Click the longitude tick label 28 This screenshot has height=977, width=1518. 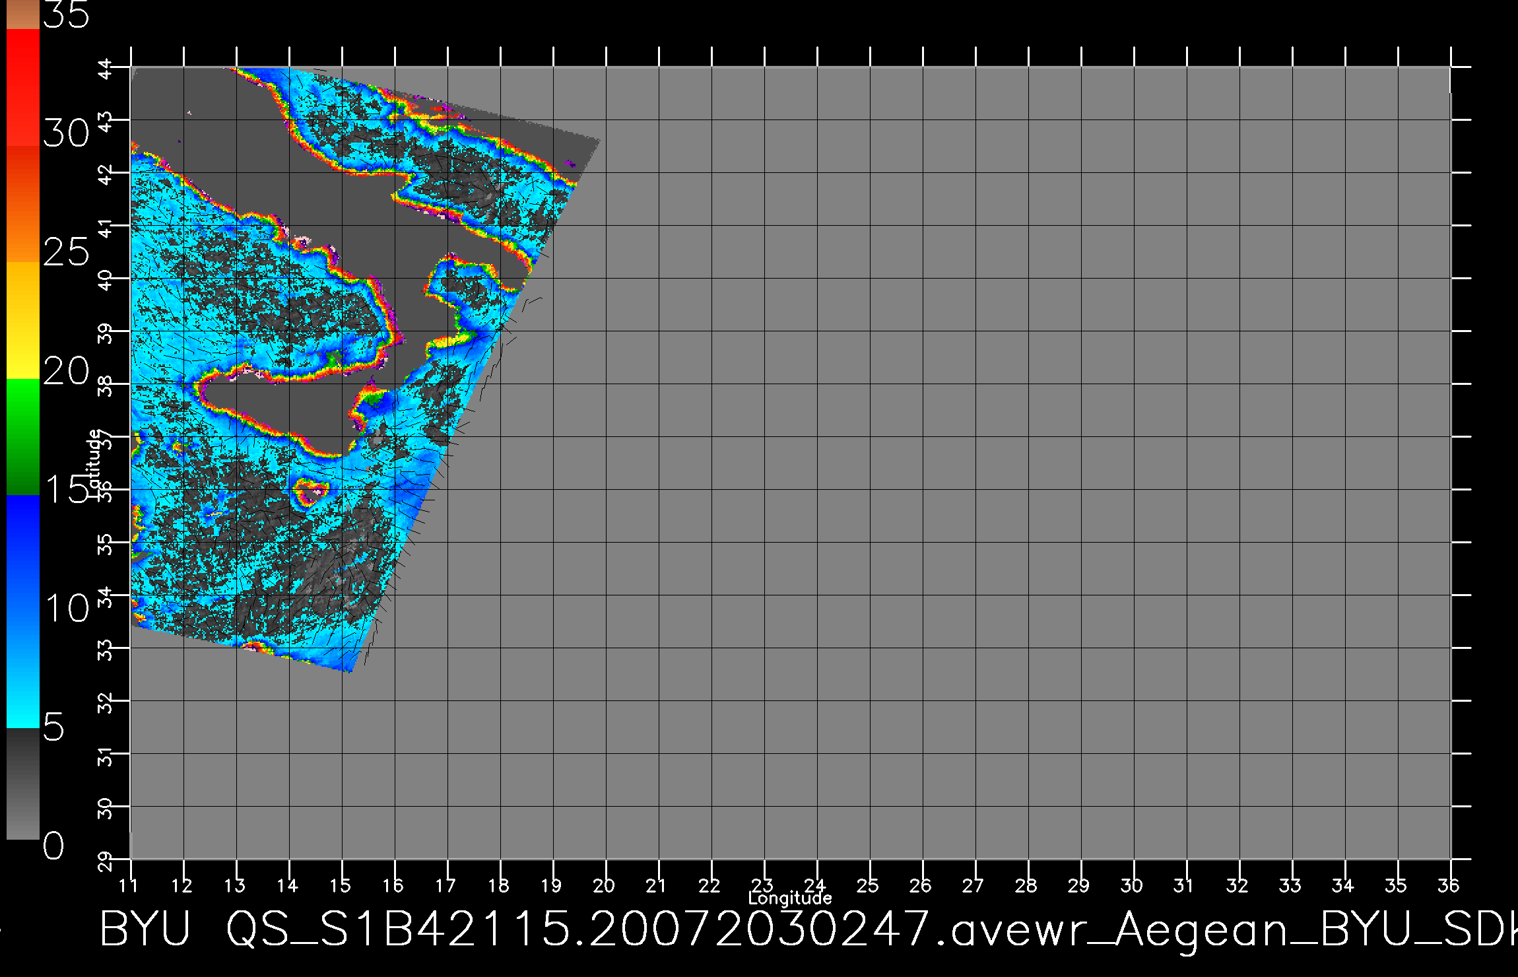tap(1026, 885)
